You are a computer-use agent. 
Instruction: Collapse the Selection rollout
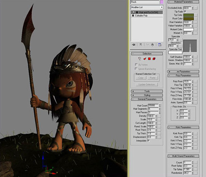pyautogui.click(x=147, y=54)
